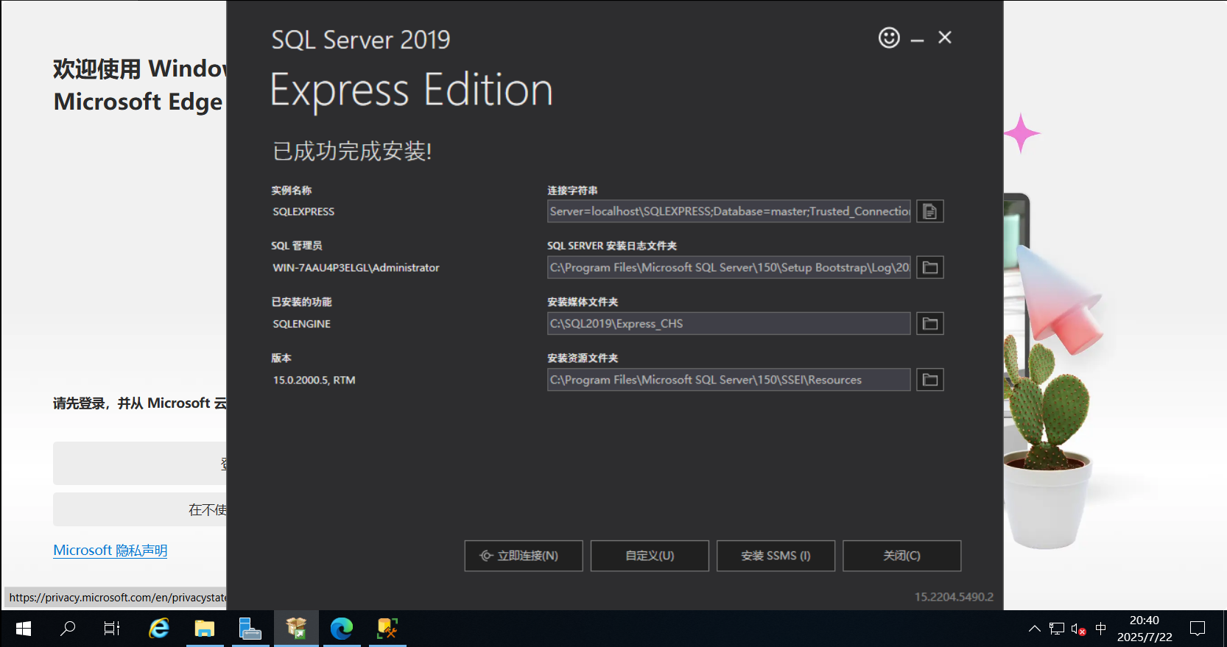The width and height of the screenshot is (1227, 647).
Task: Click the 关闭(C) close button
Action: (x=901, y=556)
